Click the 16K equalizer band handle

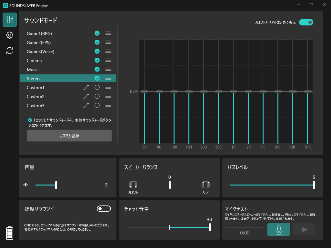coord(307,91)
